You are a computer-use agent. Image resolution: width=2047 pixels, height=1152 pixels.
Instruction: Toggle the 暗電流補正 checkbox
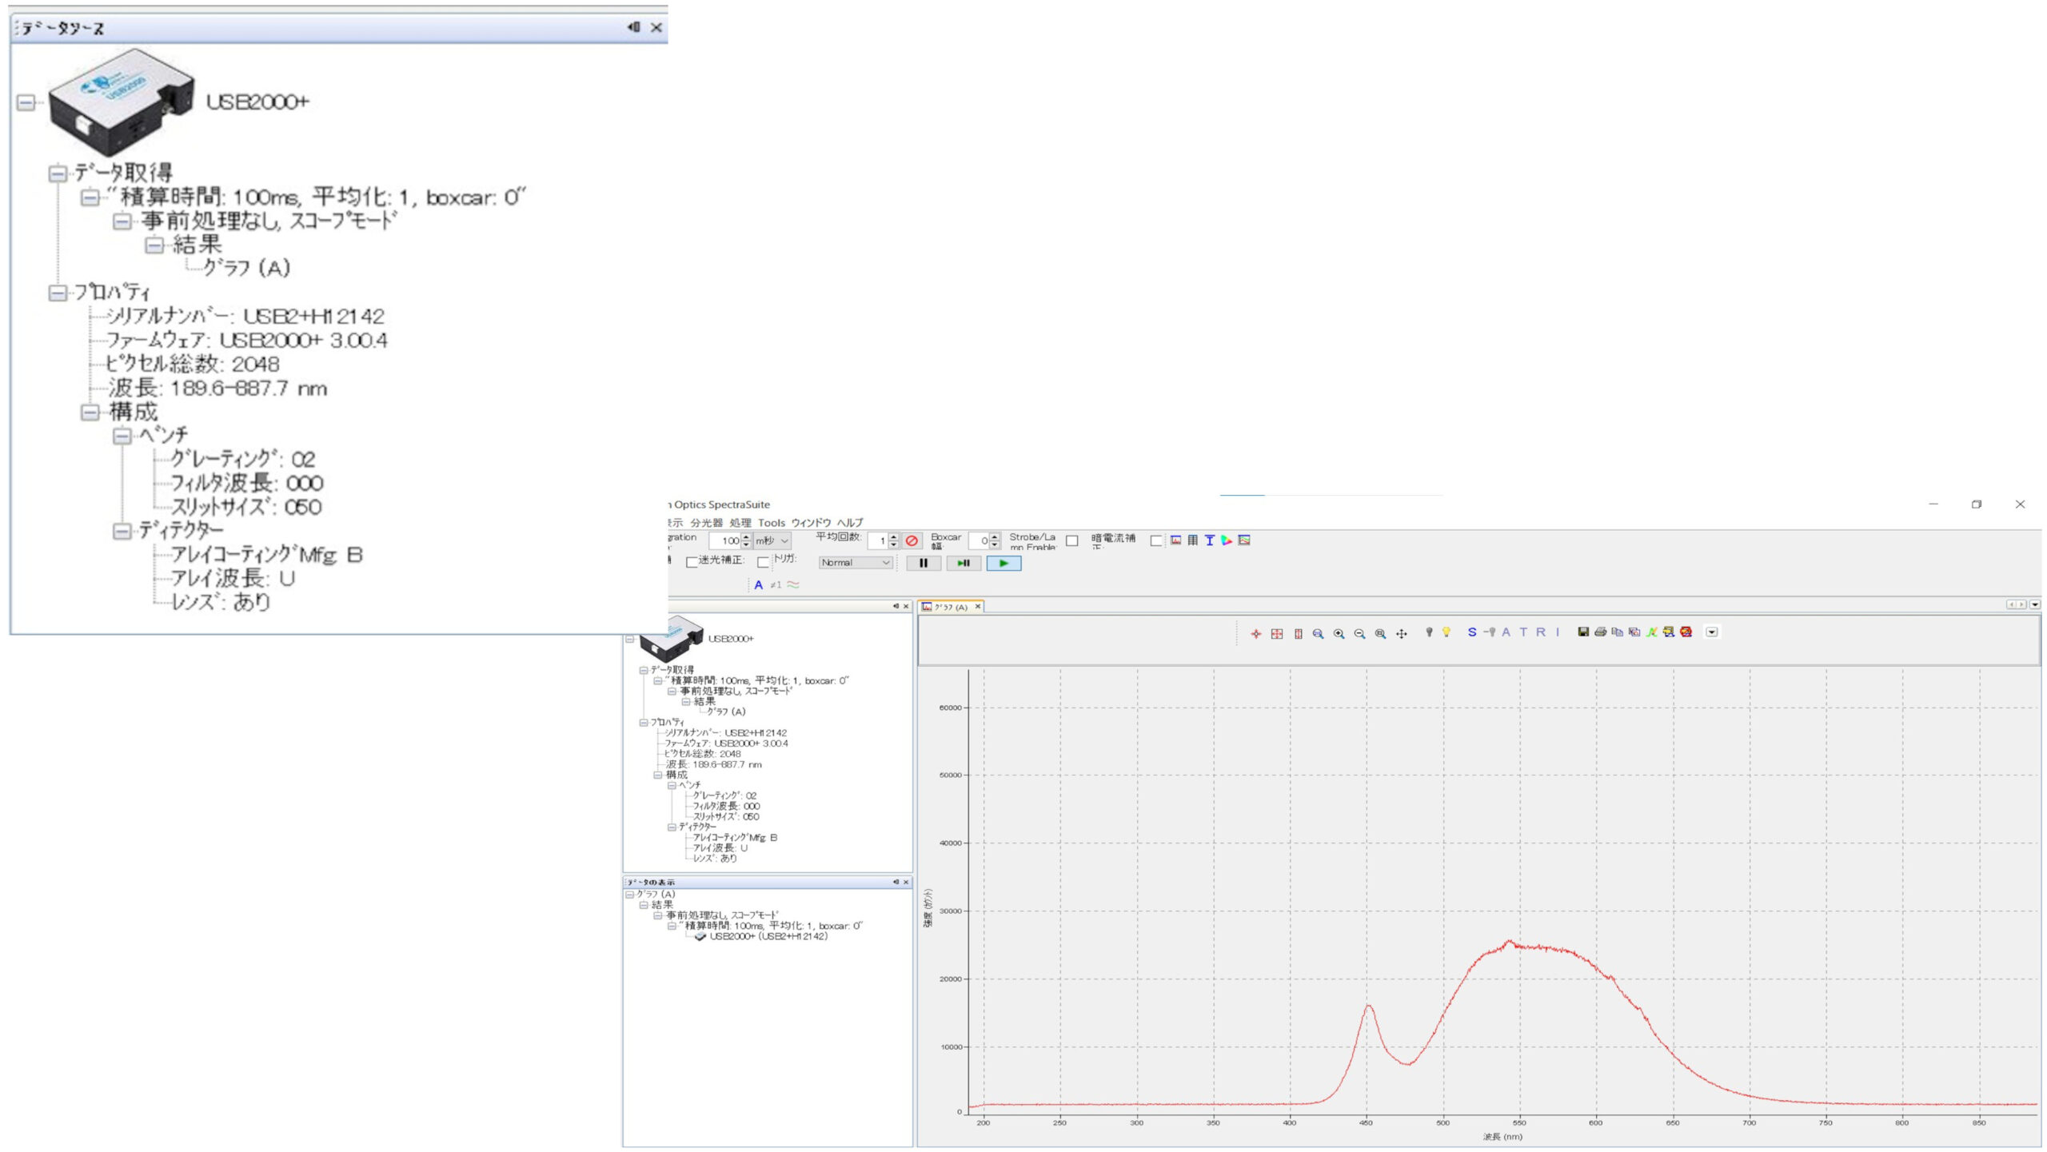tap(1155, 540)
